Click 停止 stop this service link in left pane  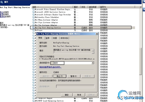pyautogui.click(x=2, y=12)
